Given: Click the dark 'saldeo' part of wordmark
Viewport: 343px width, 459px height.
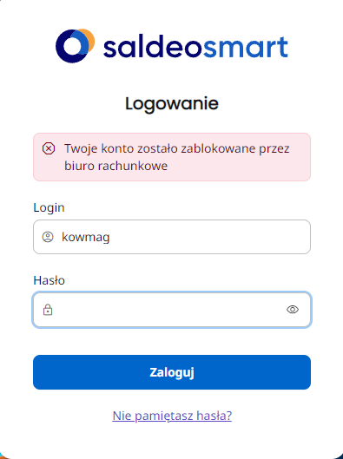Looking at the screenshot, I should [152, 47].
